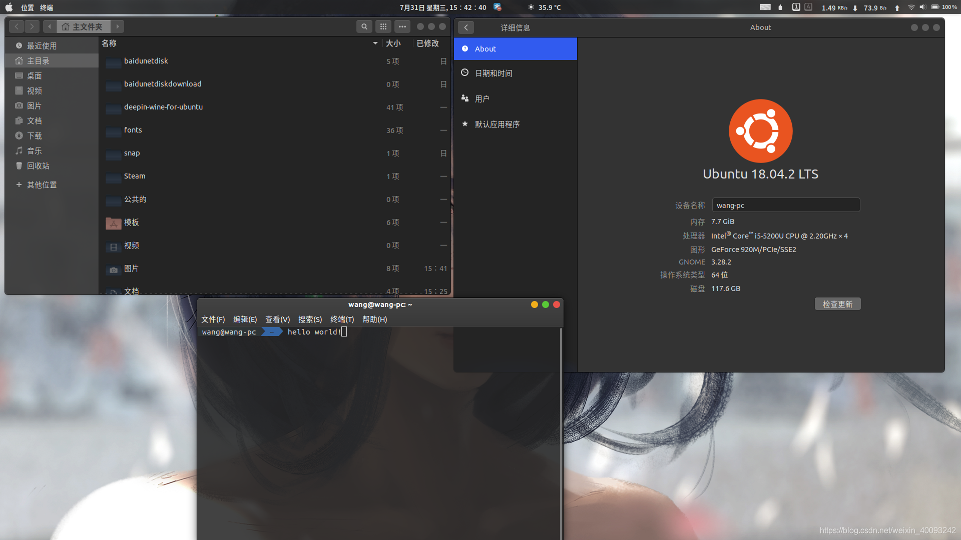Screen dimensions: 961x540
Task: Click the right arrow after the path bar
Action: point(117,26)
